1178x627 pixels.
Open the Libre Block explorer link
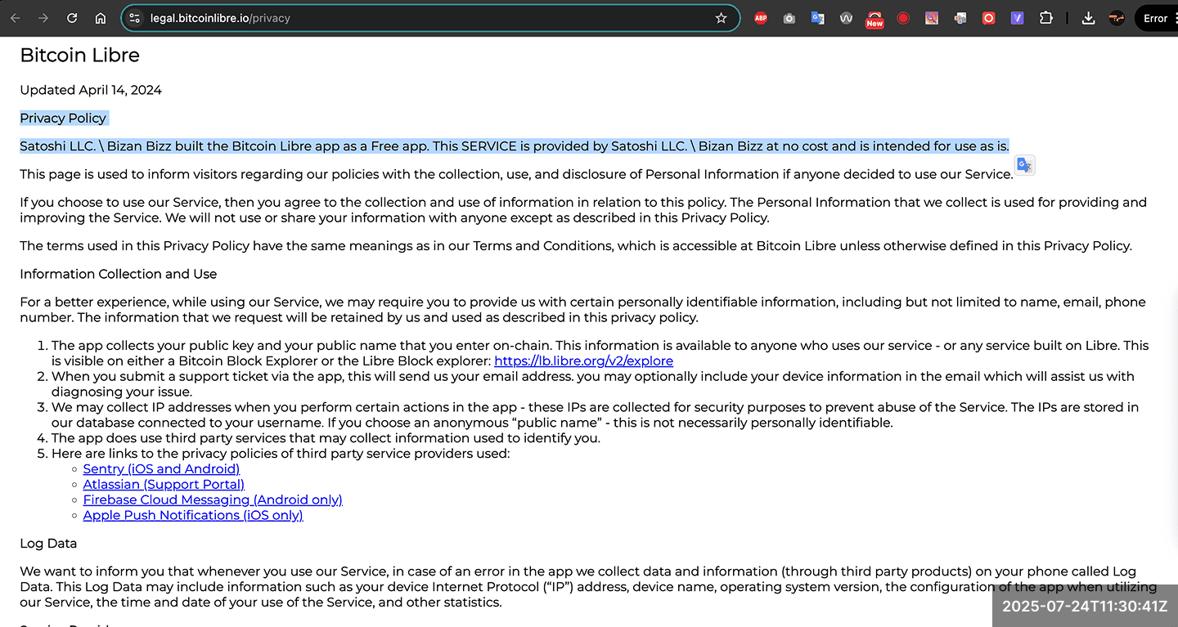coord(583,361)
